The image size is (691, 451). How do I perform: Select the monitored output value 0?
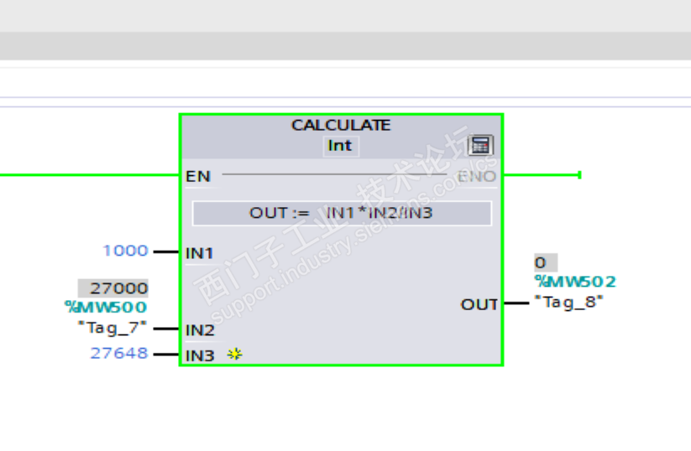546,262
